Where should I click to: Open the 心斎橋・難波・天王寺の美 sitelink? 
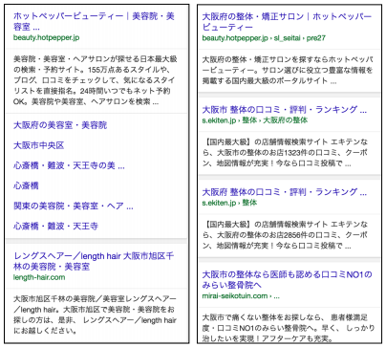[x=69, y=165]
